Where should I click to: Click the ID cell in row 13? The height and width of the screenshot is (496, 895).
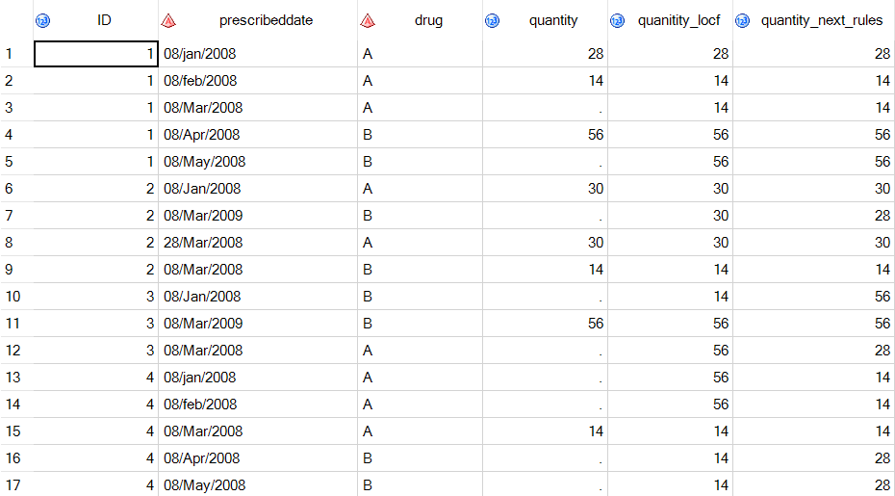[x=96, y=378]
